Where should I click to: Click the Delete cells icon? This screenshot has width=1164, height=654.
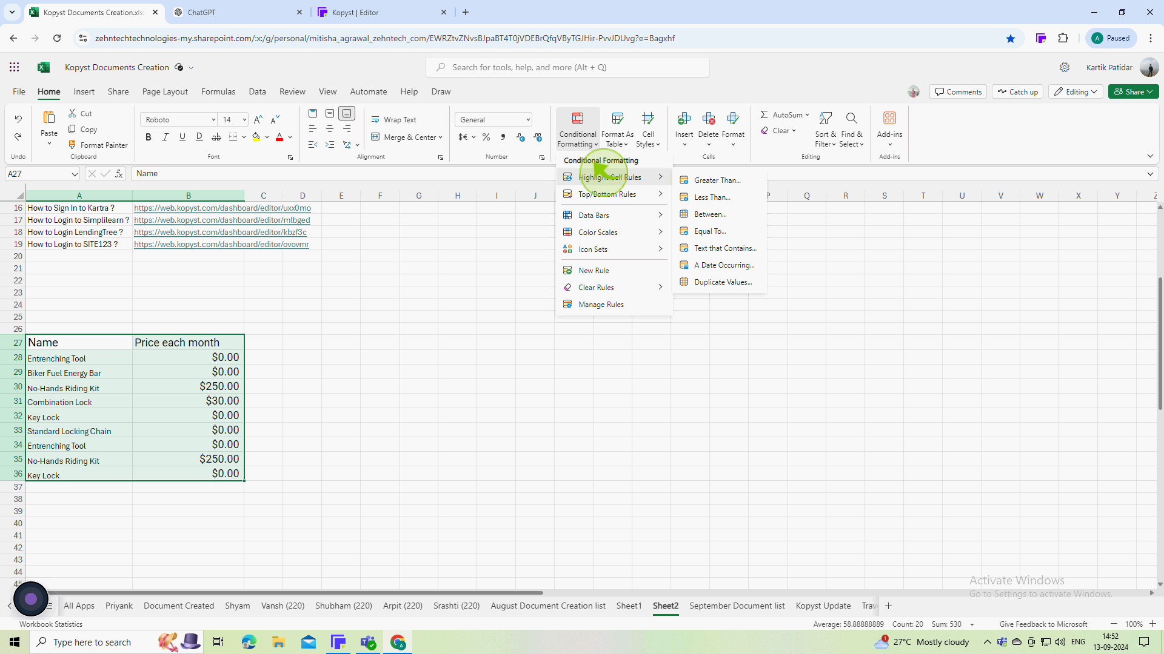coord(709,118)
